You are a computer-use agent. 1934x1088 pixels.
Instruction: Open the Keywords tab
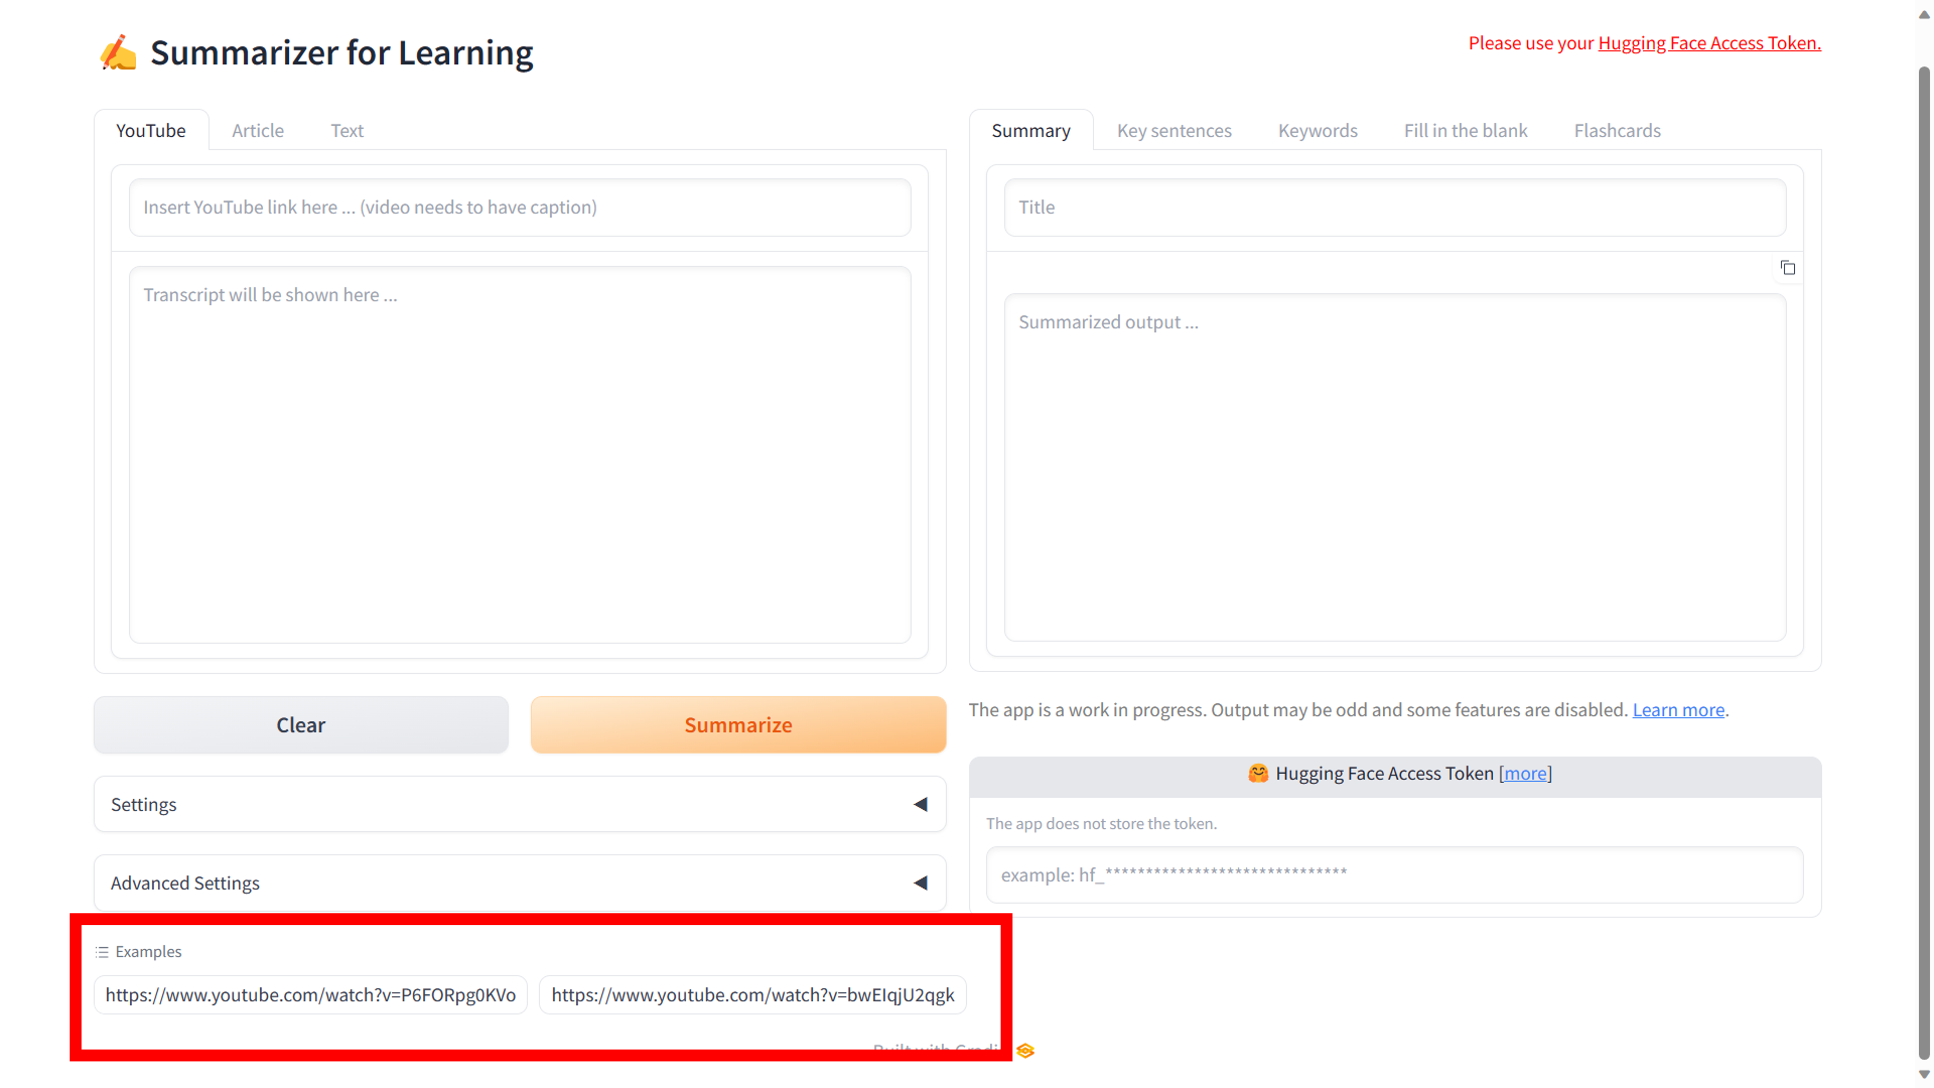point(1318,131)
